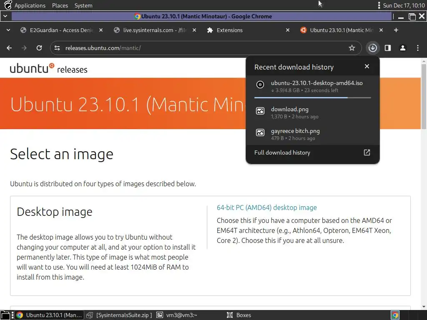The height and width of the screenshot is (320, 427).
Task: Click the forward navigation arrow
Action: pos(24,48)
